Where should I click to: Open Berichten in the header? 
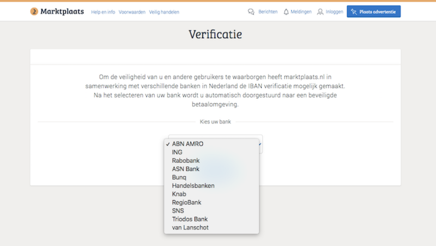point(268,11)
